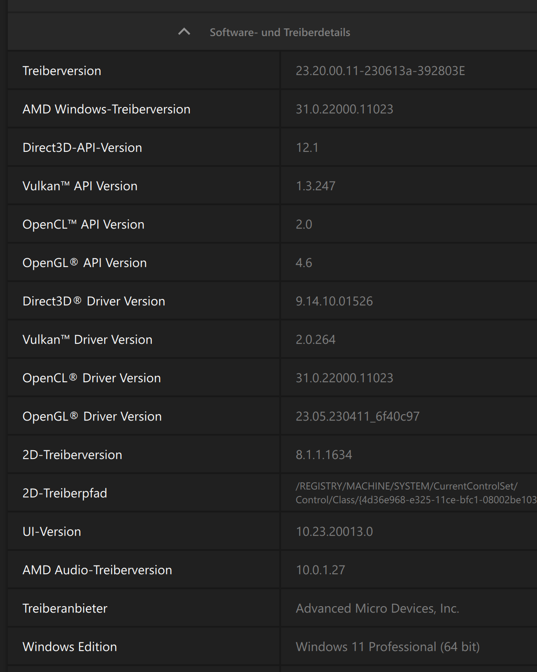Click the Vulkan API Version entry
This screenshot has width=537, height=672.
coord(80,186)
